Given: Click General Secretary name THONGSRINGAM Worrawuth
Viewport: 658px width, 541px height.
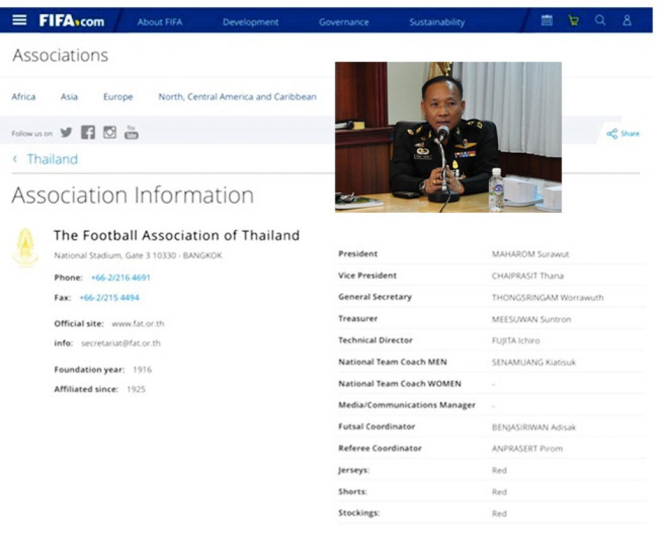Looking at the screenshot, I should point(547,297).
